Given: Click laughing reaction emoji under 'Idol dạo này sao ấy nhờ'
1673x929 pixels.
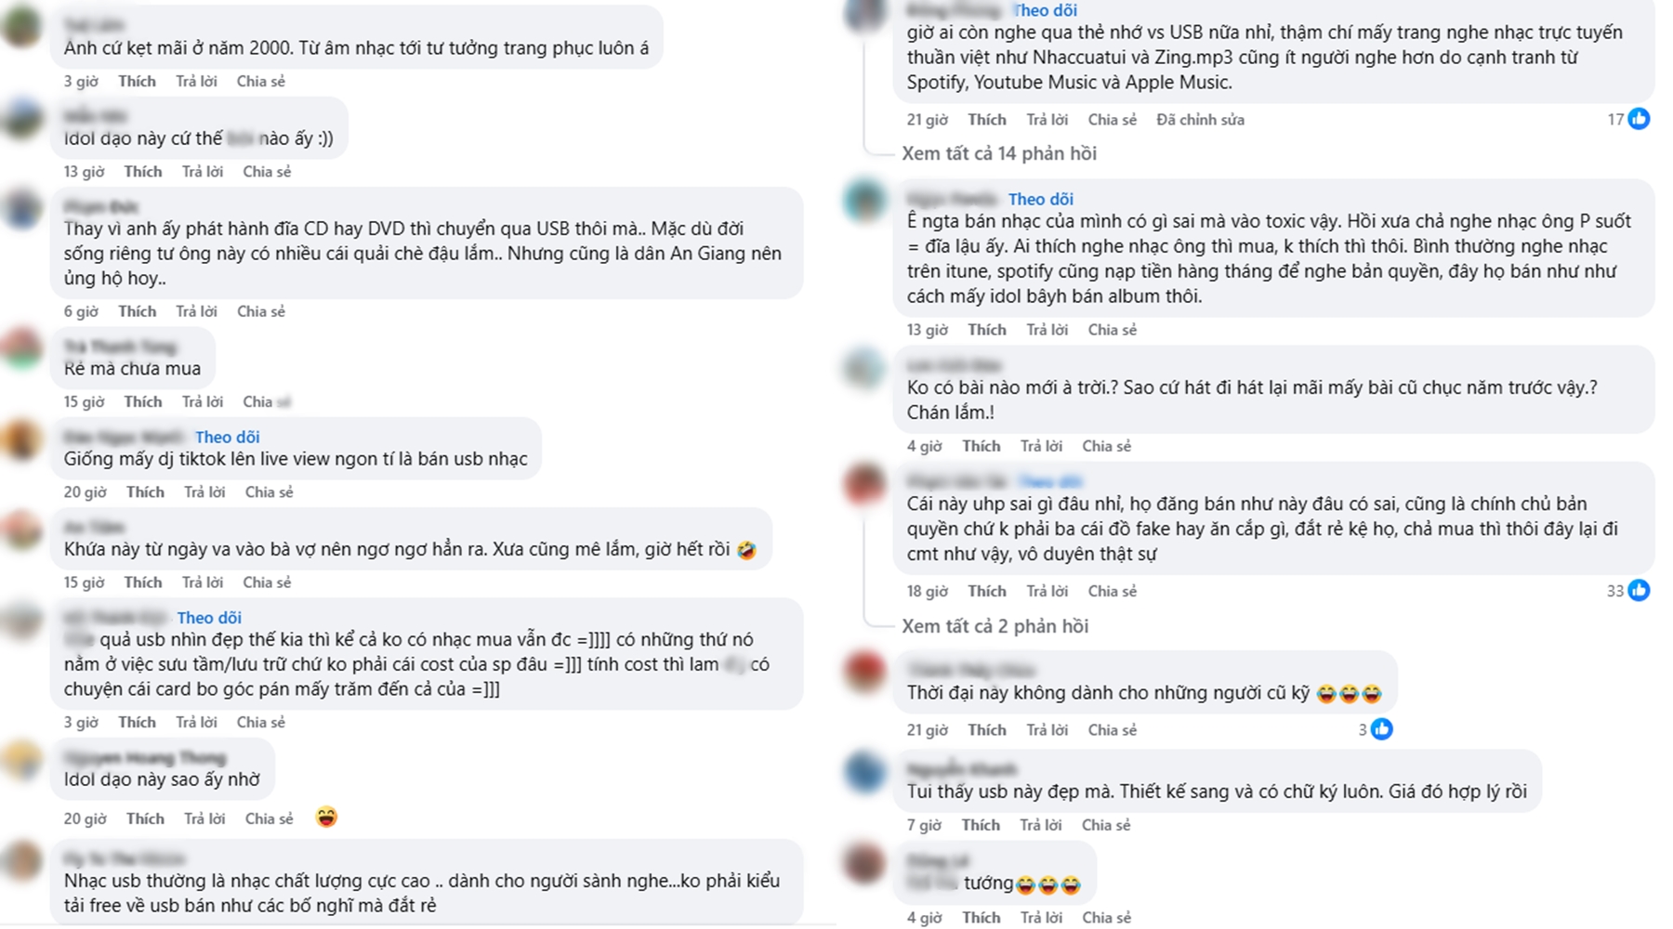Looking at the screenshot, I should point(326,818).
